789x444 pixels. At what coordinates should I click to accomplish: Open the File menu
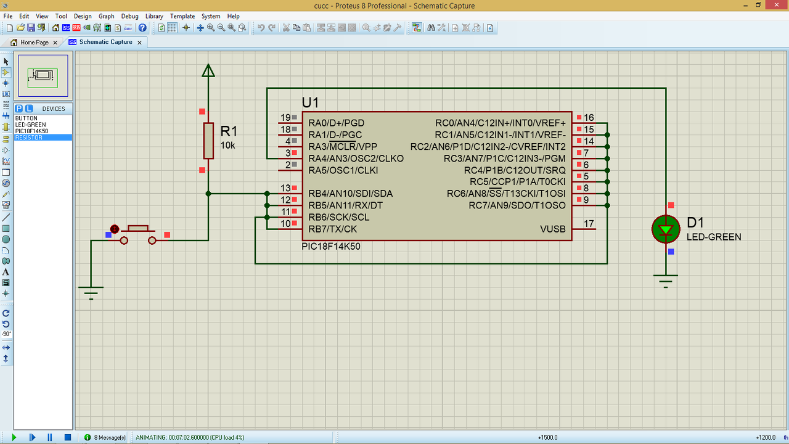(x=8, y=16)
